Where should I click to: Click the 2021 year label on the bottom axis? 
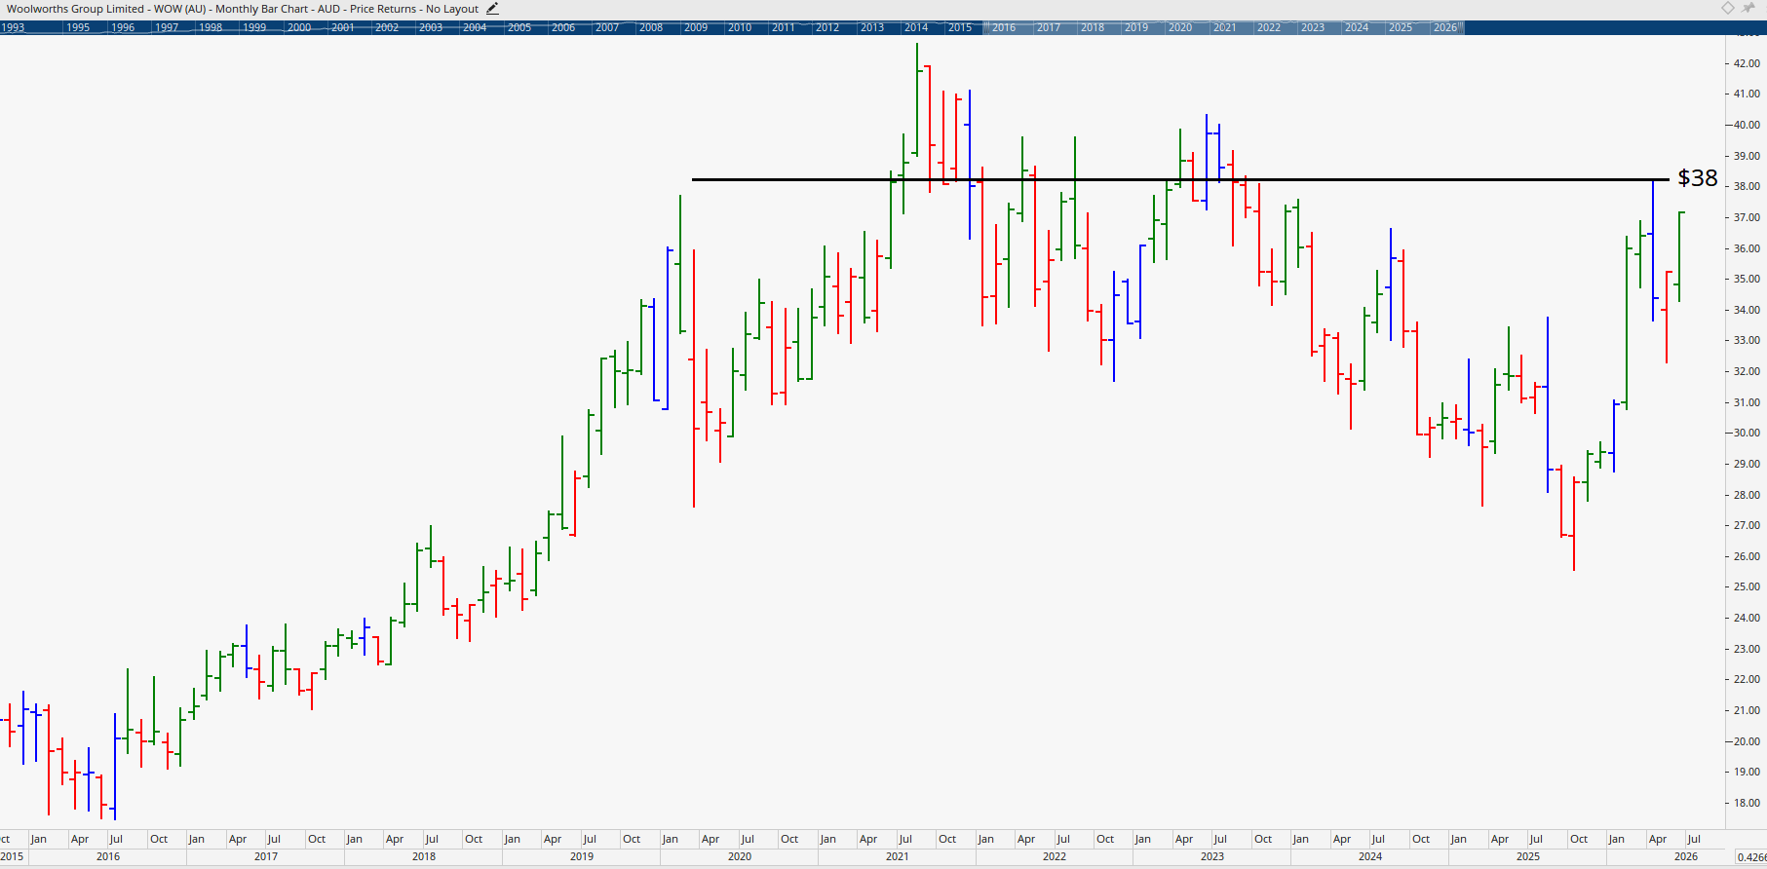[898, 857]
